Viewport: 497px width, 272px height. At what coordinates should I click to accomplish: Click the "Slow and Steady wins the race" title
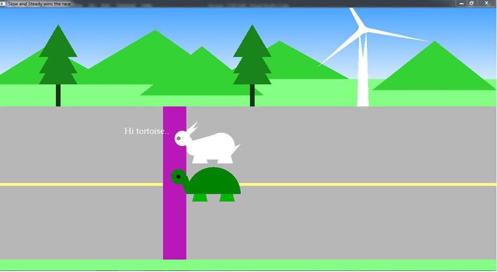[39, 4]
